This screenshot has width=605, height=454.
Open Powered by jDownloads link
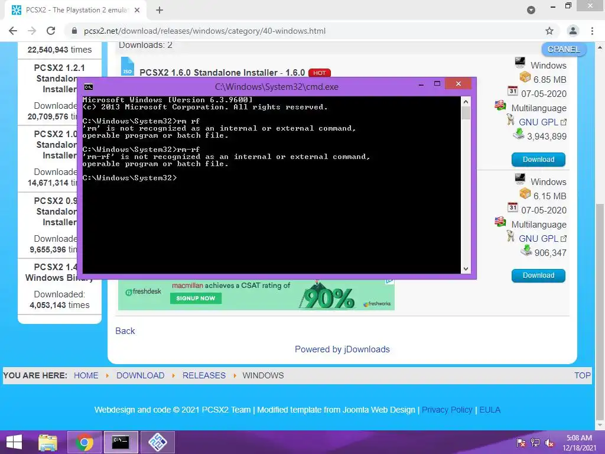342,349
